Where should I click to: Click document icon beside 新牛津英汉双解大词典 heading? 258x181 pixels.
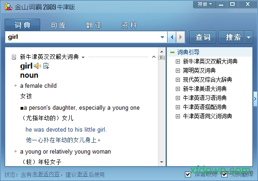14,57
